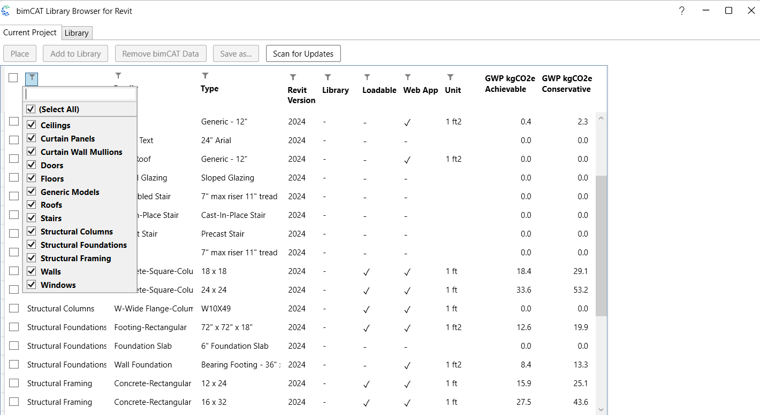
Task: Open the Loadable column filter funnel
Action: (x=367, y=77)
